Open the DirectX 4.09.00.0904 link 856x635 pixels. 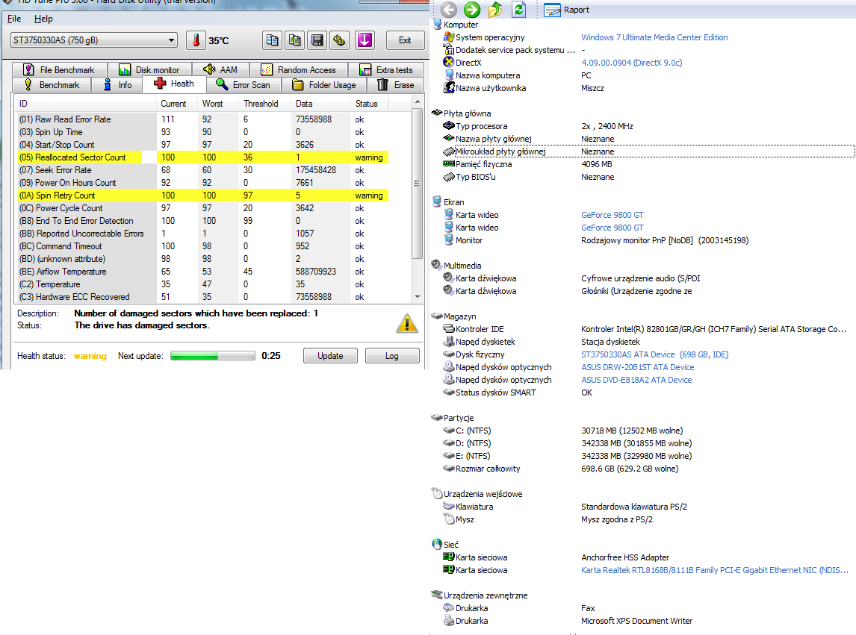click(632, 63)
